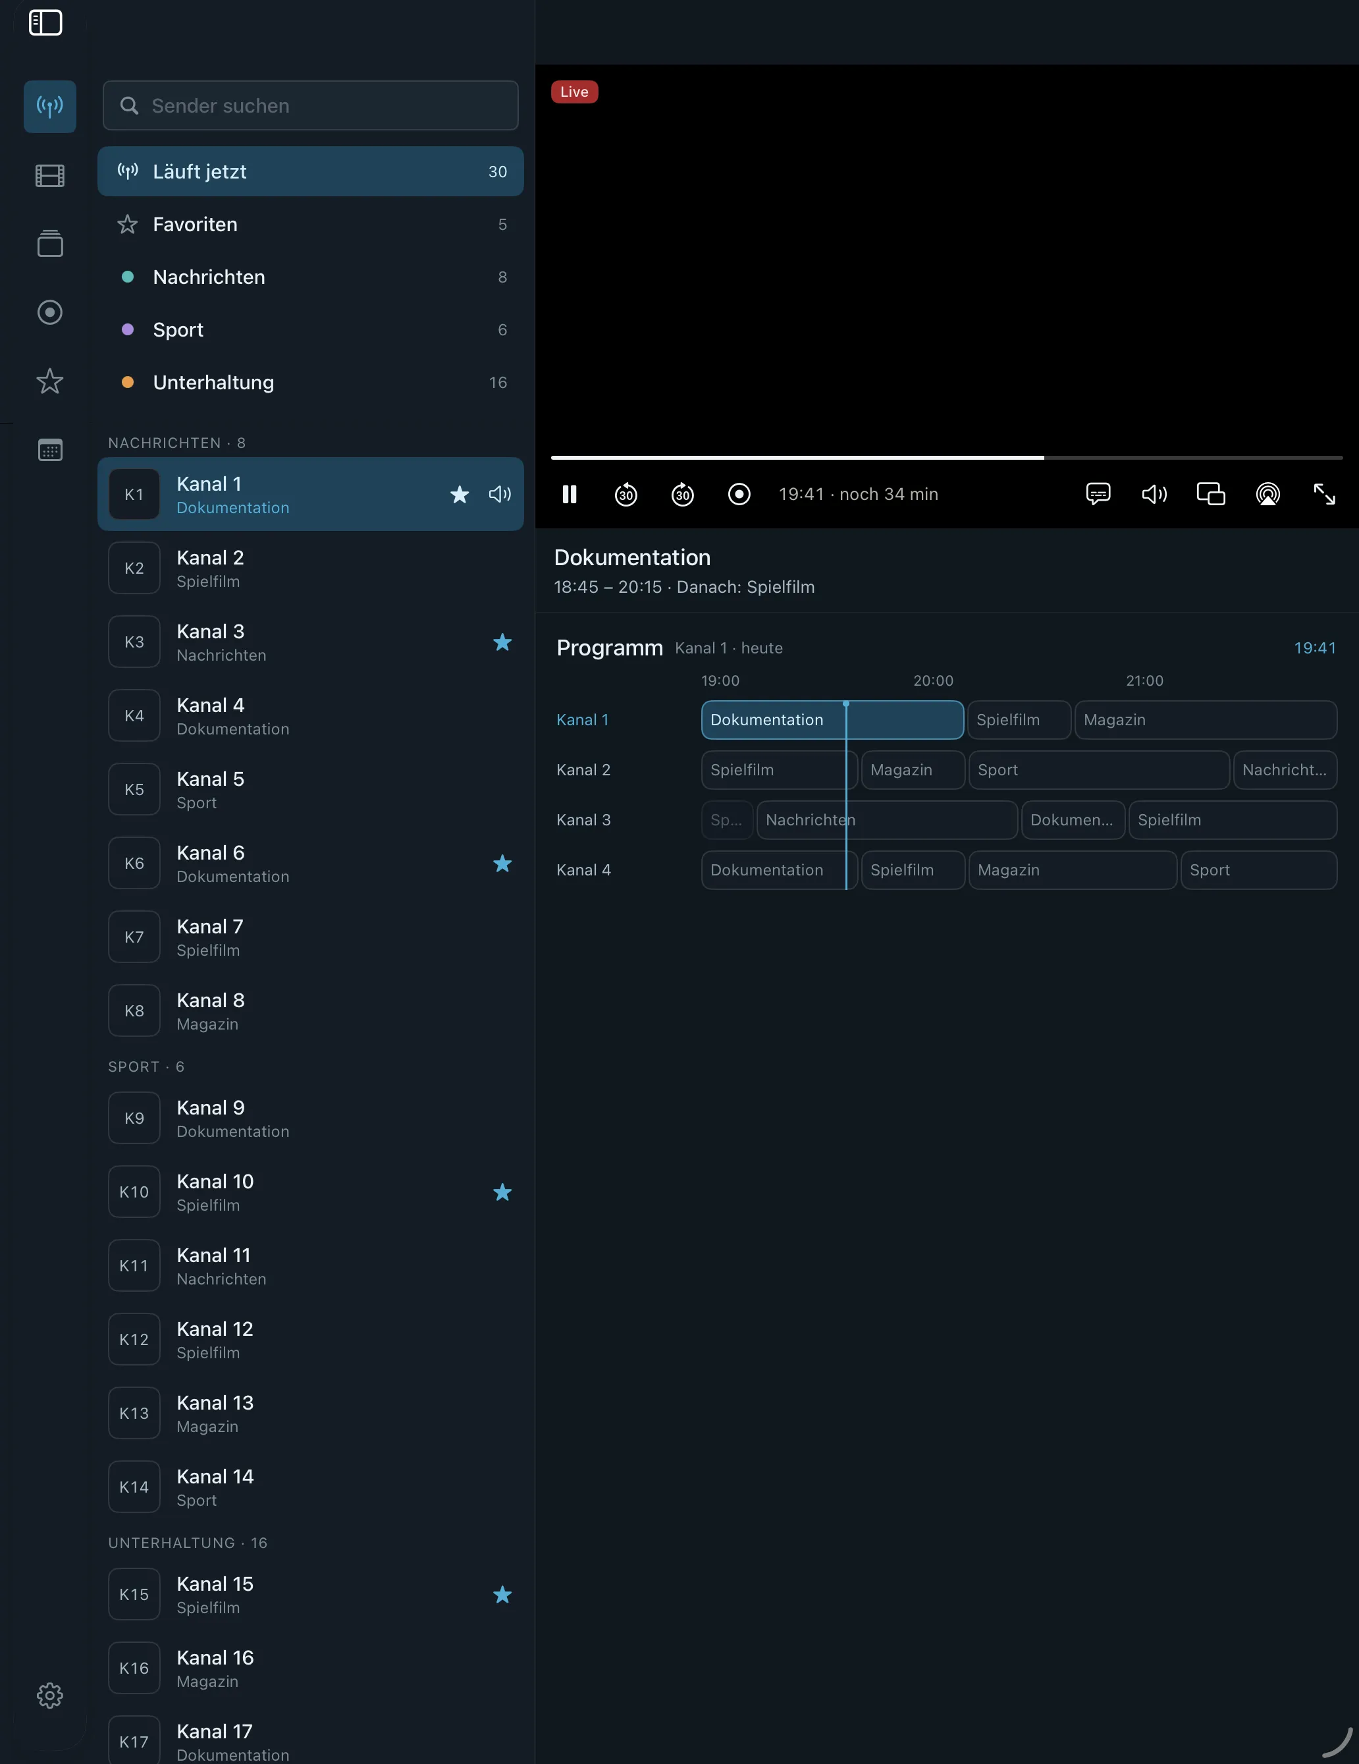Screen dimensions: 1359x1764
Task: Open settings gear in sidebar
Action: (x=50, y=1695)
